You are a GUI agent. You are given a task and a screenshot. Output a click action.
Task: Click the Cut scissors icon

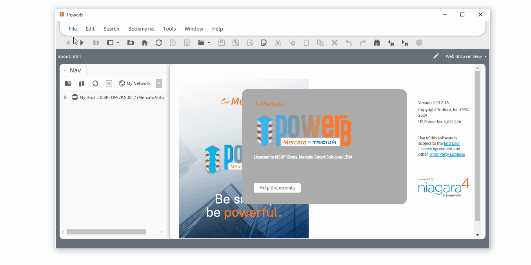(278, 43)
